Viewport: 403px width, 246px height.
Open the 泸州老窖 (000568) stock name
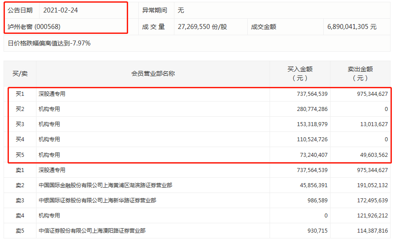click(x=34, y=27)
